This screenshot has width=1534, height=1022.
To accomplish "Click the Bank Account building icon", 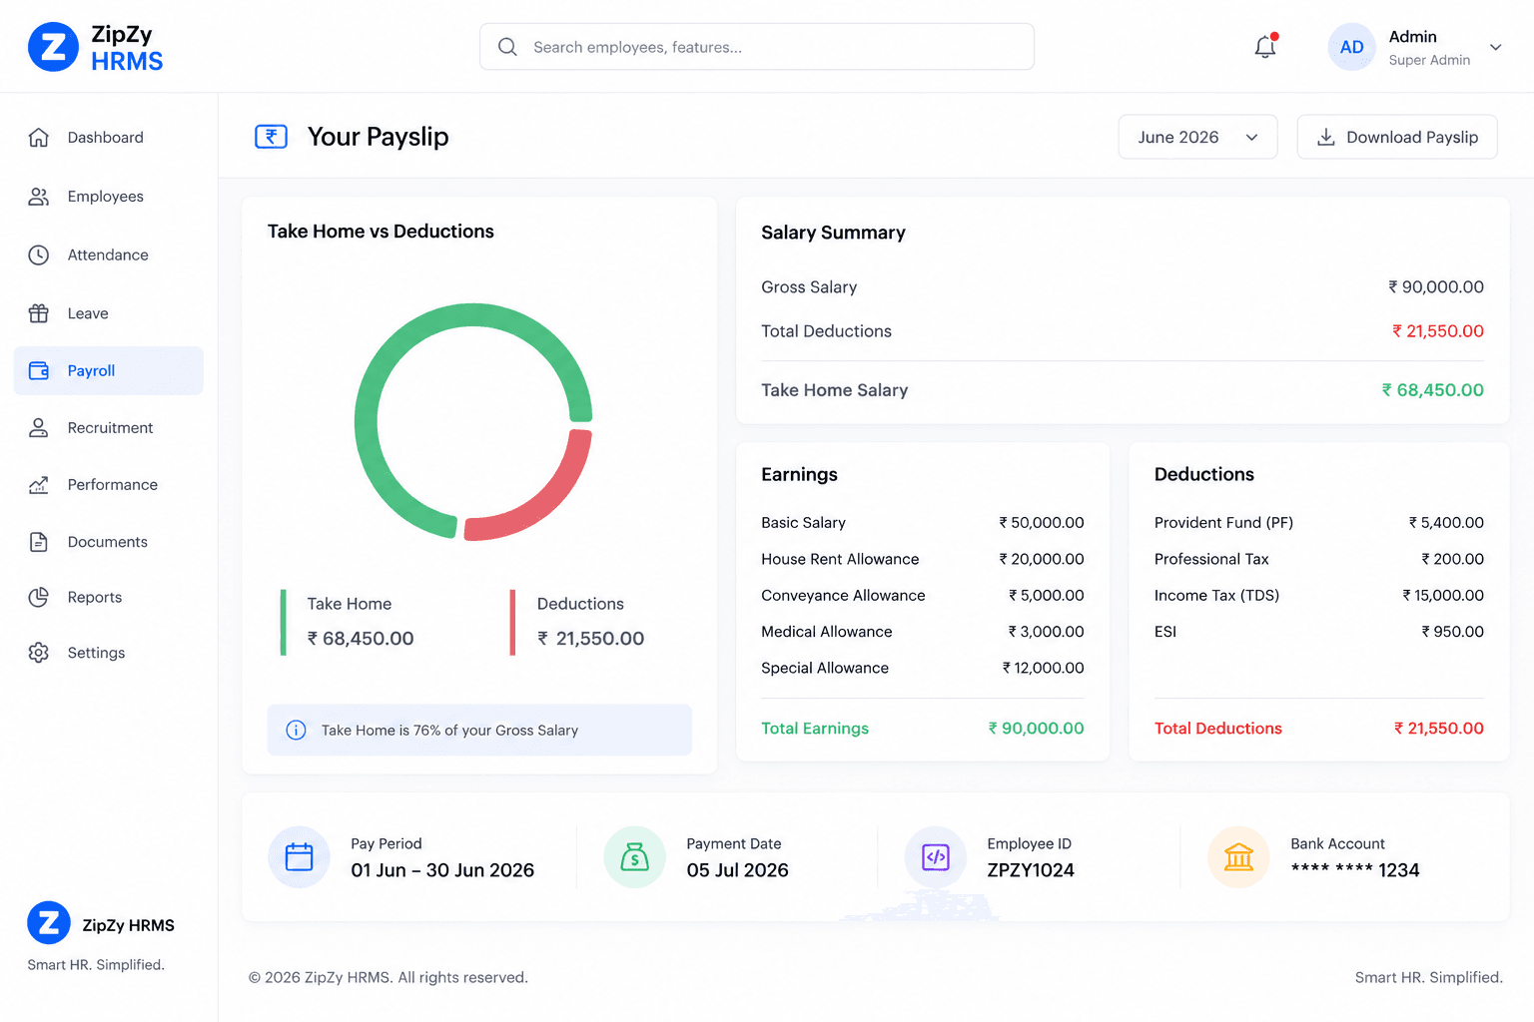I will pos(1238,857).
